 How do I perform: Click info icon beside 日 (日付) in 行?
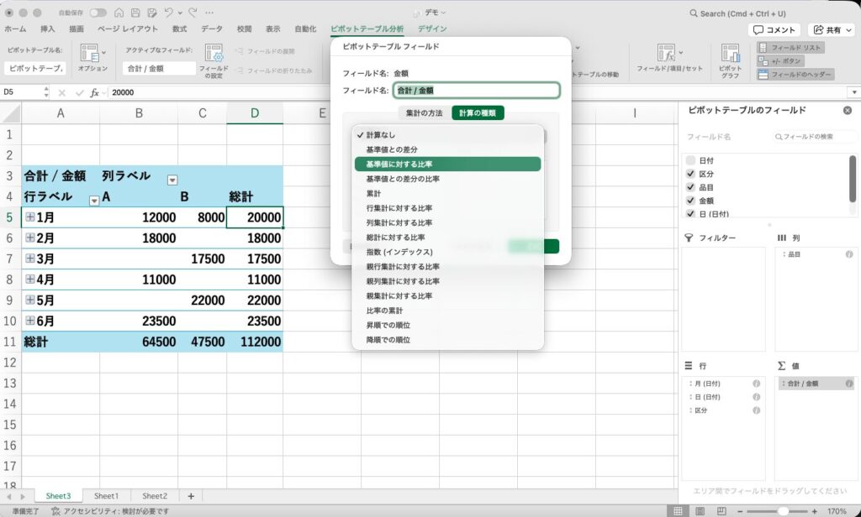pyautogui.click(x=756, y=397)
